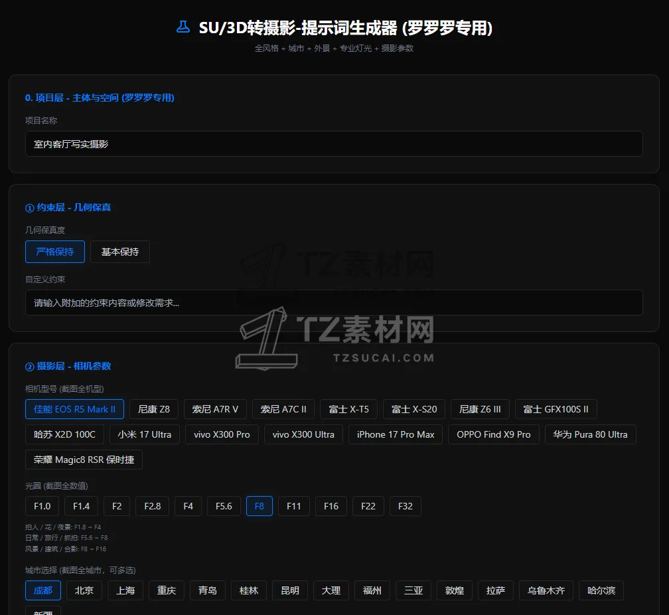Click label 相机型号 (截图全机型)
This screenshot has width=669, height=615.
tap(64, 389)
